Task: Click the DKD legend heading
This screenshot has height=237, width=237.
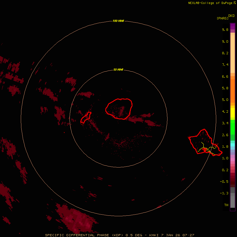Action: pos(231,16)
